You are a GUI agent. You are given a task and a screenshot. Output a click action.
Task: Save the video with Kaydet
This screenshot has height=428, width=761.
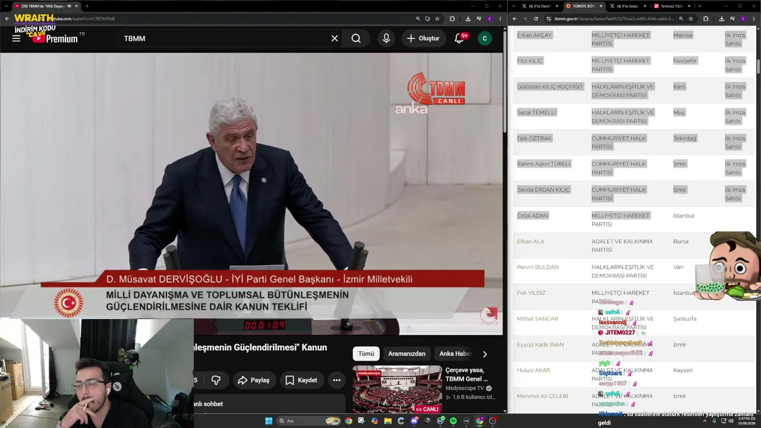point(301,380)
